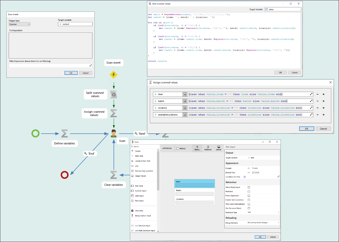The image size is (339, 242).
Task: Switch to the LARGE screen size tab
Action: tap(219, 148)
